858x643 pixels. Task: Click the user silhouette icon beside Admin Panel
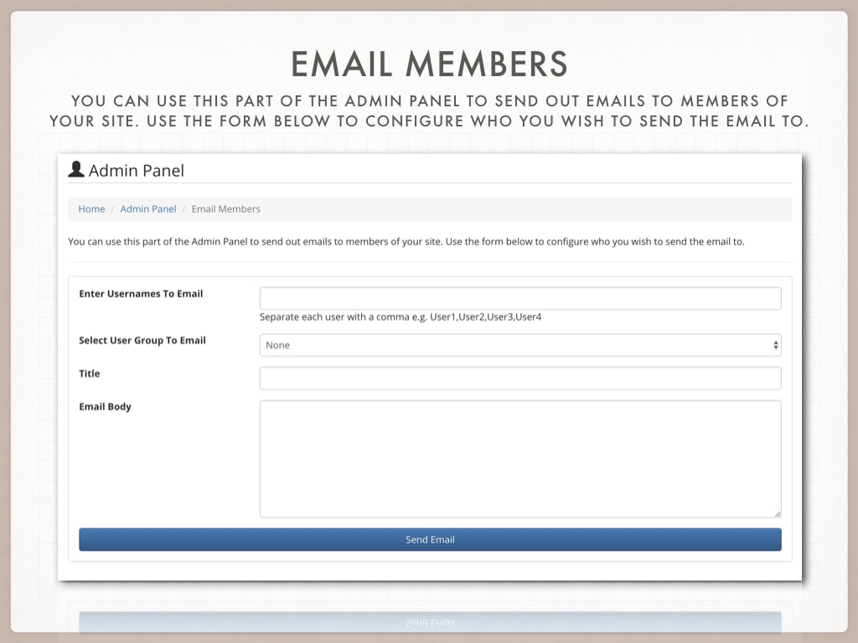click(x=76, y=169)
